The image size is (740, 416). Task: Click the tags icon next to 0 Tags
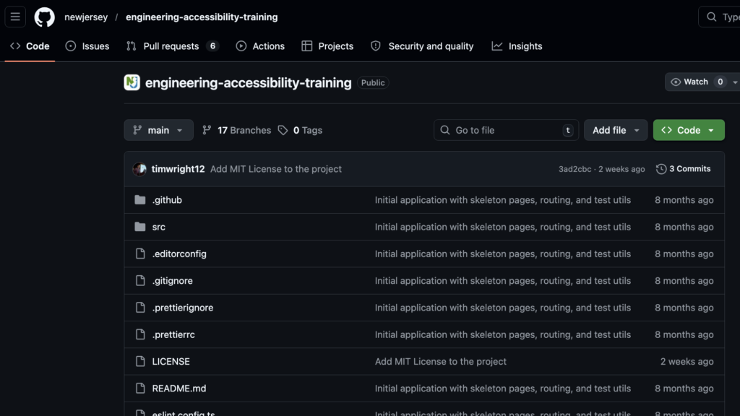click(x=283, y=130)
